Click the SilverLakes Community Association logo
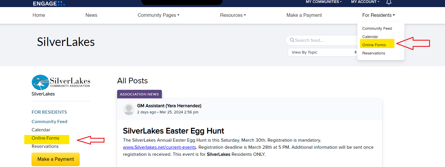 pyautogui.click(x=61, y=82)
